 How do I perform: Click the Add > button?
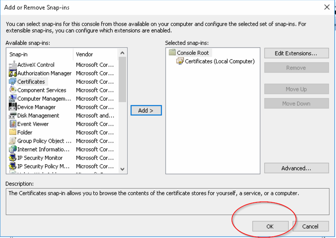[146, 110]
